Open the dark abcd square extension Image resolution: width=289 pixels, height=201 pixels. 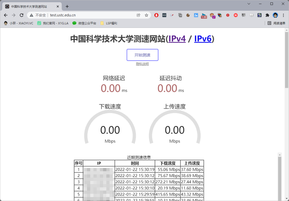tap(259, 15)
